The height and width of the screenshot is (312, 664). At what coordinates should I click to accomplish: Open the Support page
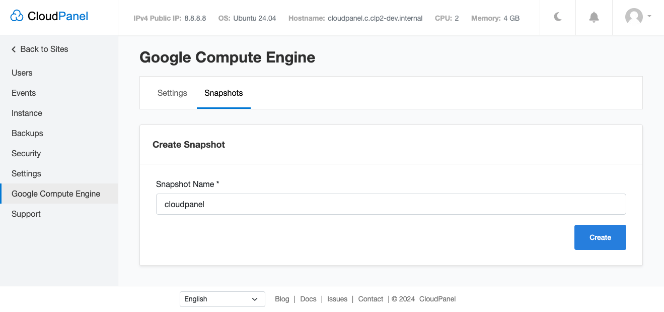tap(26, 214)
